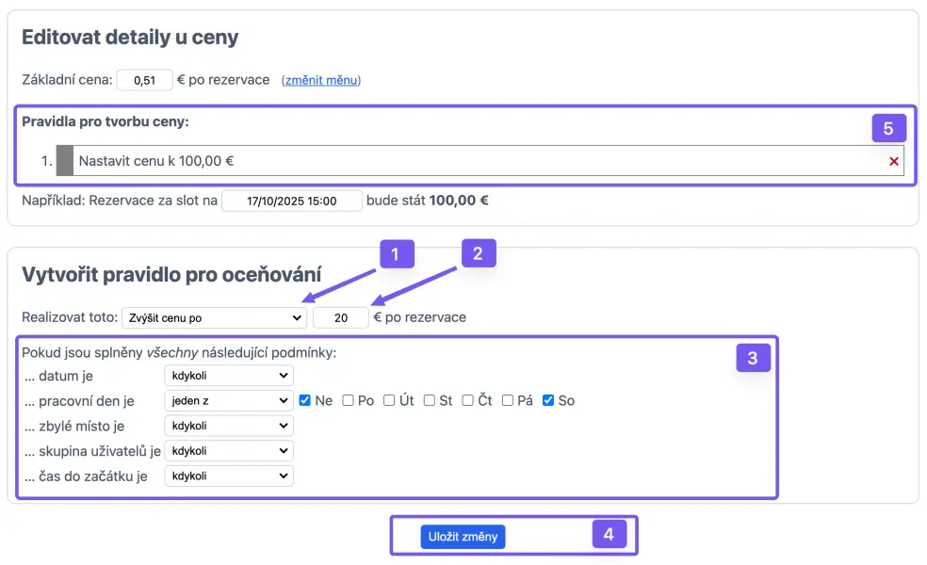Click the 'změnit měnu' link
The image size is (927, 565).
pyautogui.click(x=321, y=80)
